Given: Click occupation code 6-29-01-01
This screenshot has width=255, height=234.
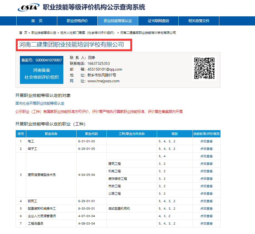Looking at the screenshot, I should [x=87, y=201].
